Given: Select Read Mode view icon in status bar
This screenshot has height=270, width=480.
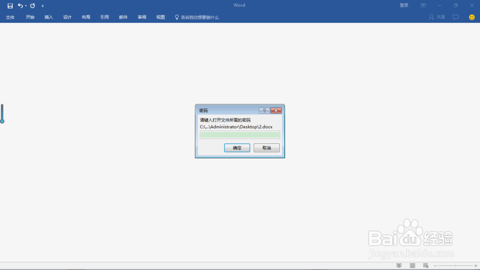Looking at the screenshot, I should coord(399,265).
